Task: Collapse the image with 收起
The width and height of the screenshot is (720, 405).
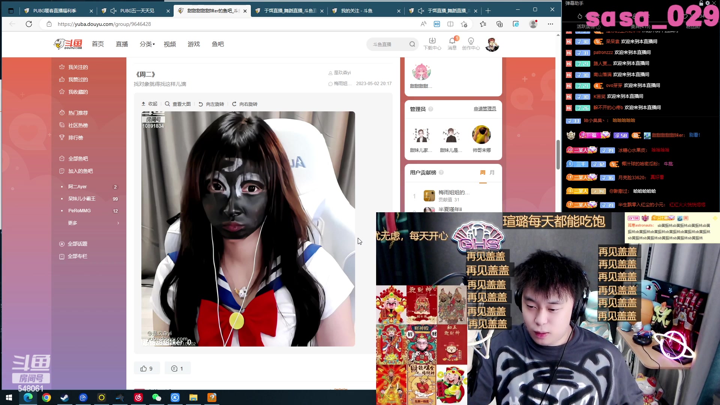Action: pos(149,104)
